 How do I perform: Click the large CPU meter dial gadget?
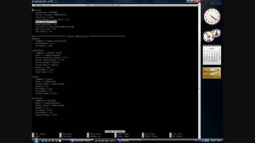point(208,36)
